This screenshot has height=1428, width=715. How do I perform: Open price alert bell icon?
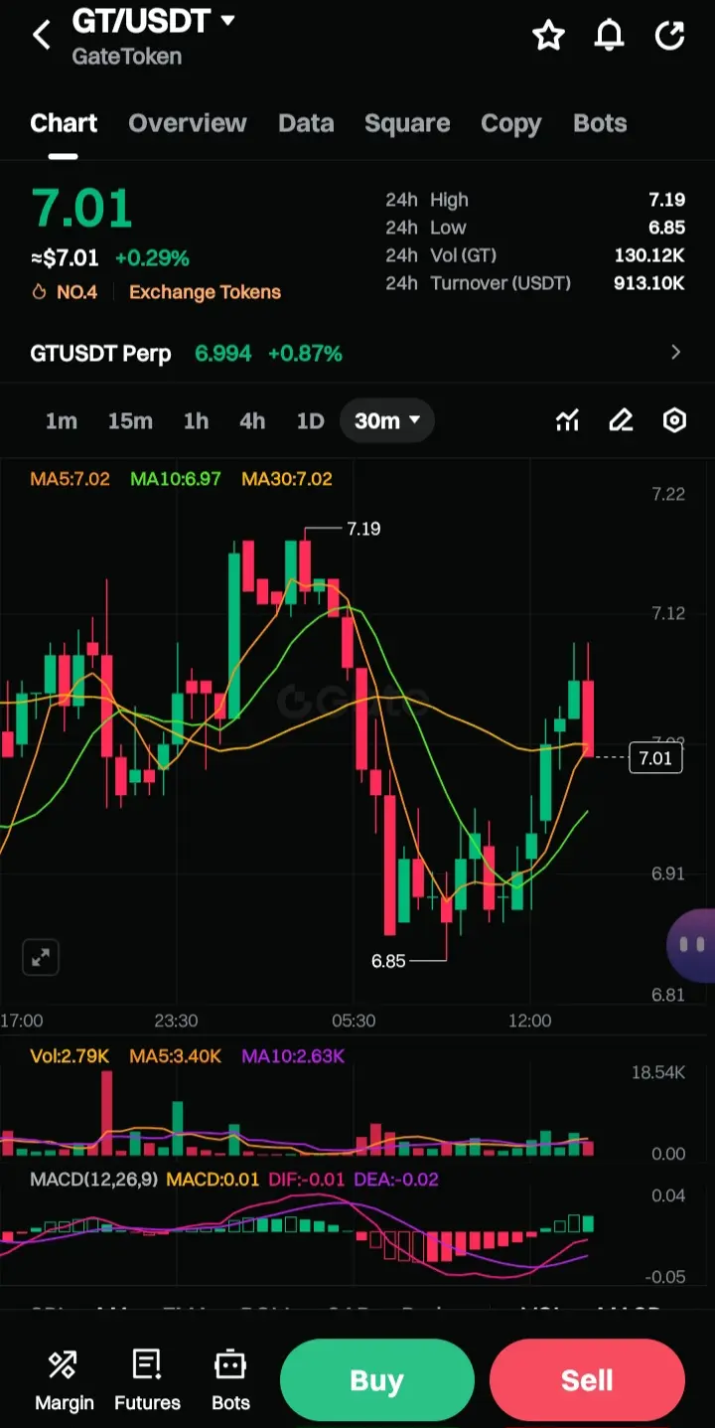tap(609, 36)
